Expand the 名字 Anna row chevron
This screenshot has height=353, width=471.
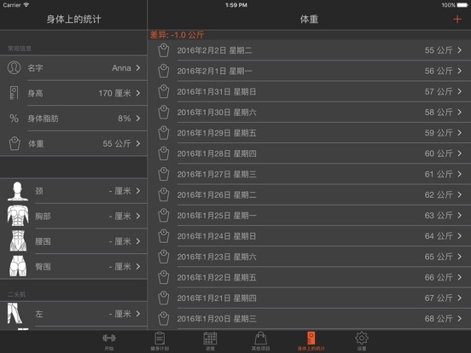[138, 68]
